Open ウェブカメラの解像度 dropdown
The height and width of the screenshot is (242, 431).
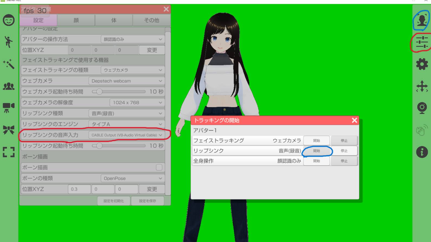pos(137,103)
